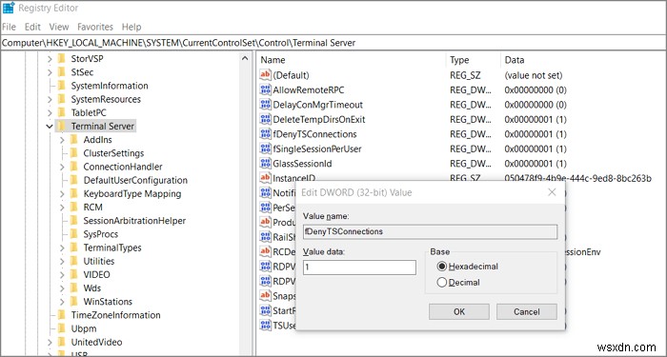The image size is (667, 357).
Task: Cancel the Edit DWORD dialog
Action: 527,312
